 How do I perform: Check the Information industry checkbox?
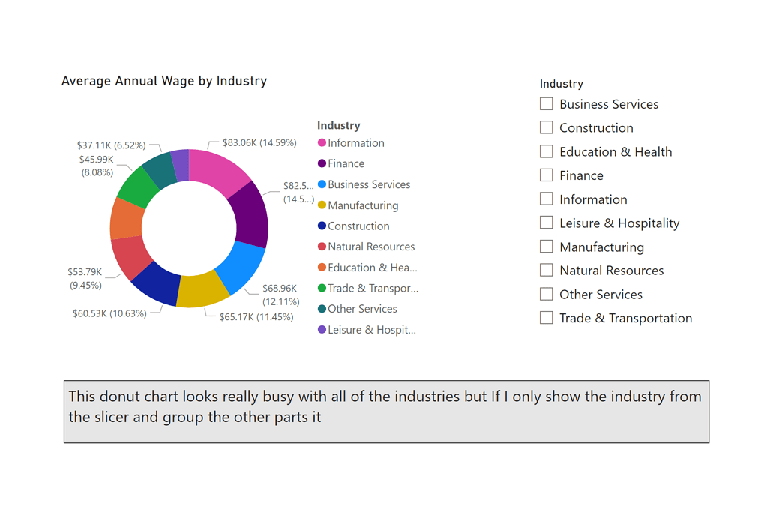pyautogui.click(x=546, y=199)
